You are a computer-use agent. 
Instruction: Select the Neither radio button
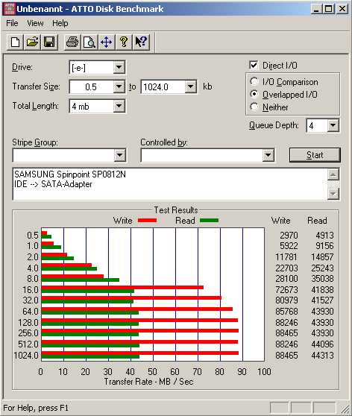coord(254,107)
